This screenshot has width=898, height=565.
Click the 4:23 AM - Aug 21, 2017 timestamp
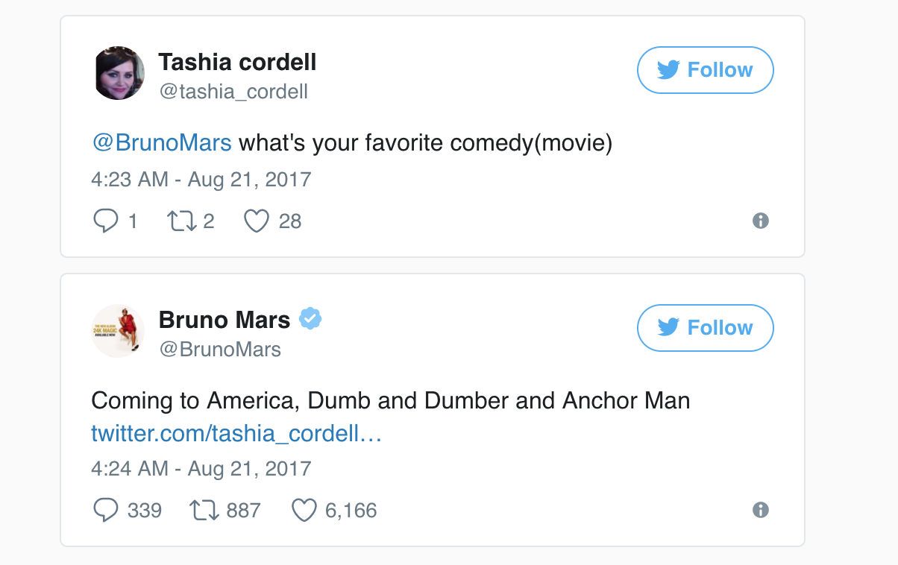(x=201, y=180)
